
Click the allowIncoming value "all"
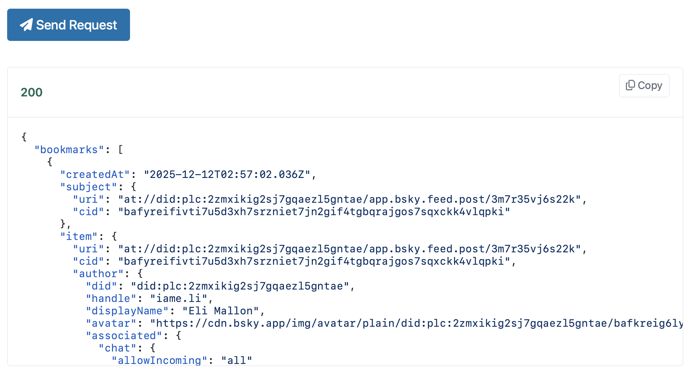coord(236,360)
